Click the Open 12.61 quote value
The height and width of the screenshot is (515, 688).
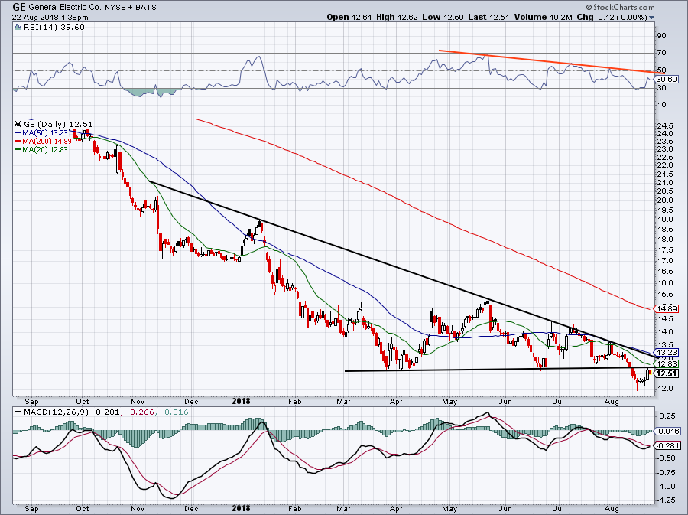click(349, 17)
